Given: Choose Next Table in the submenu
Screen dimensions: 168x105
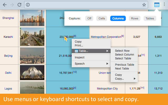Looking at the screenshot, I should pyautogui.click(x=122, y=69).
